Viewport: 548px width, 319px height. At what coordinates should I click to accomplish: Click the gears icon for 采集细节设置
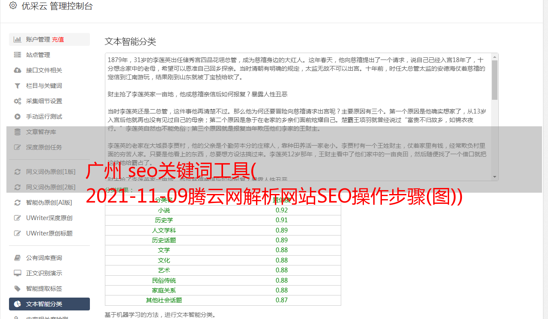(x=18, y=101)
